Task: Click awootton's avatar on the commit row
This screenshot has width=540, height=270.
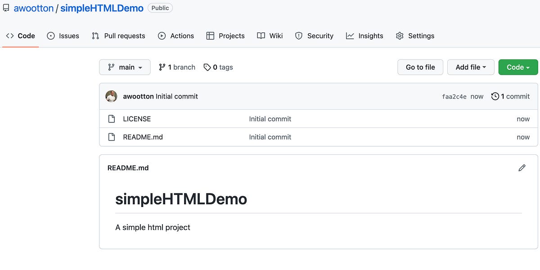Action: [x=111, y=96]
